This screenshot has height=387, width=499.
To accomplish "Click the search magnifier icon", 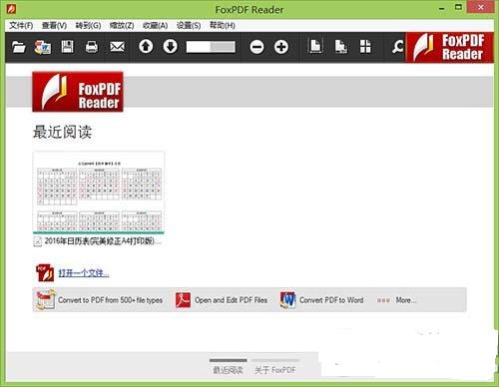I will [x=397, y=47].
